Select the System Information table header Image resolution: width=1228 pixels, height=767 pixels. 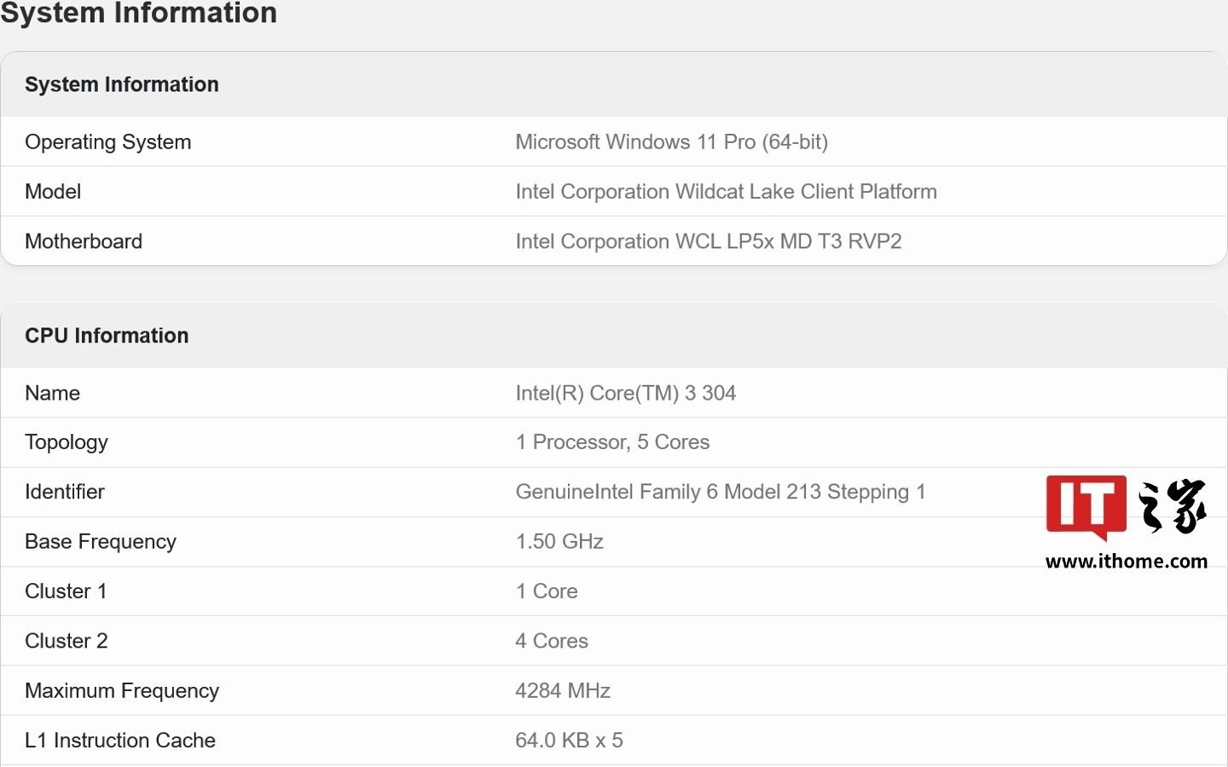[122, 84]
